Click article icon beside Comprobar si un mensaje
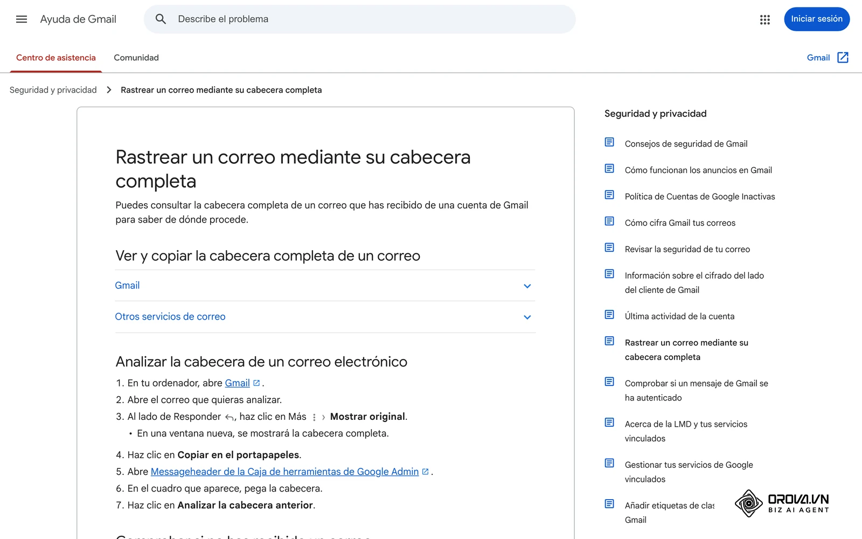This screenshot has width=862, height=539. tap(609, 382)
